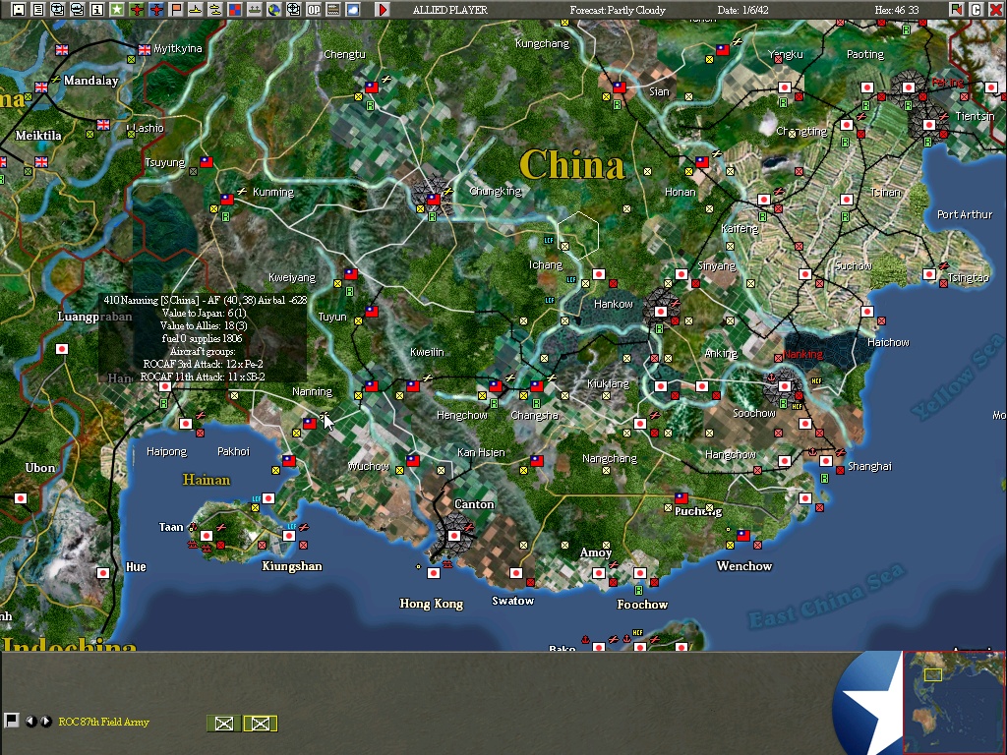Click the Wenchow Chinese flag marker
This screenshot has height=755, width=1007.
[x=743, y=535]
